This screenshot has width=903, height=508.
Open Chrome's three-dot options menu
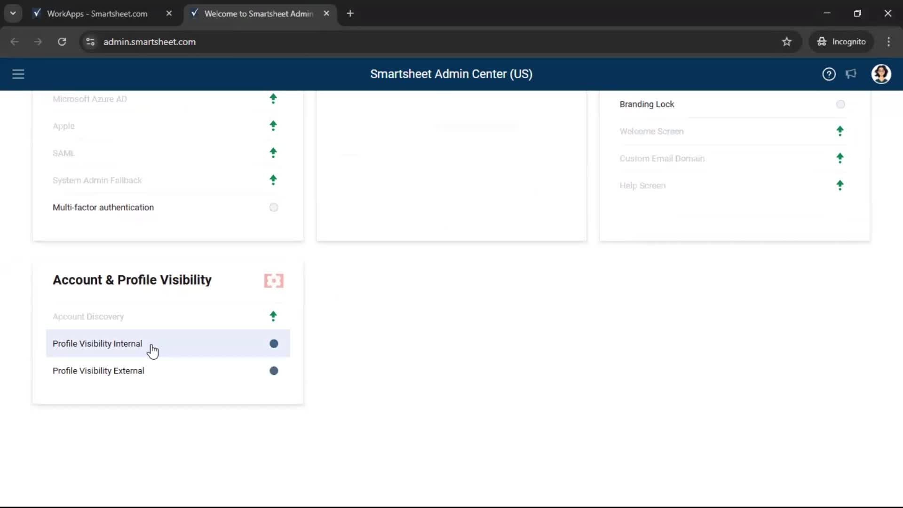(x=888, y=41)
